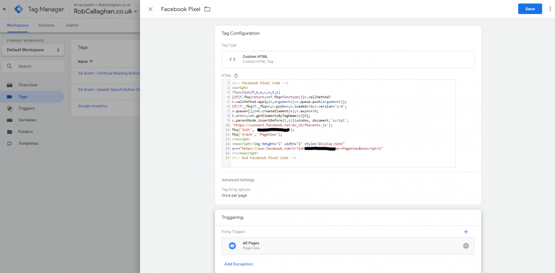This screenshot has height=273, width=555.
Task: Click the folder icon beside Facebook Pixel
Action: coord(208,9)
